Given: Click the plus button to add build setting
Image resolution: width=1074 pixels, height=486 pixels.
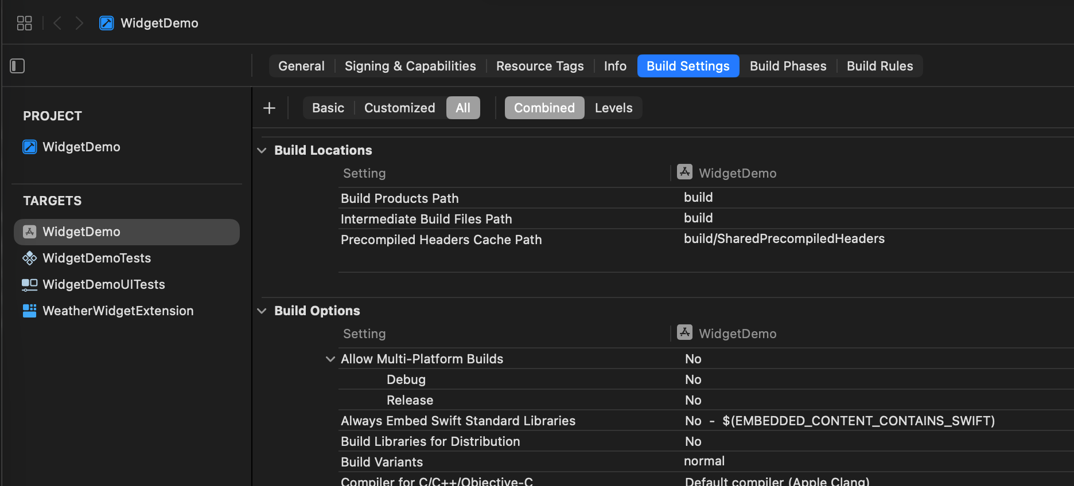Looking at the screenshot, I should (x=269, y=108).
